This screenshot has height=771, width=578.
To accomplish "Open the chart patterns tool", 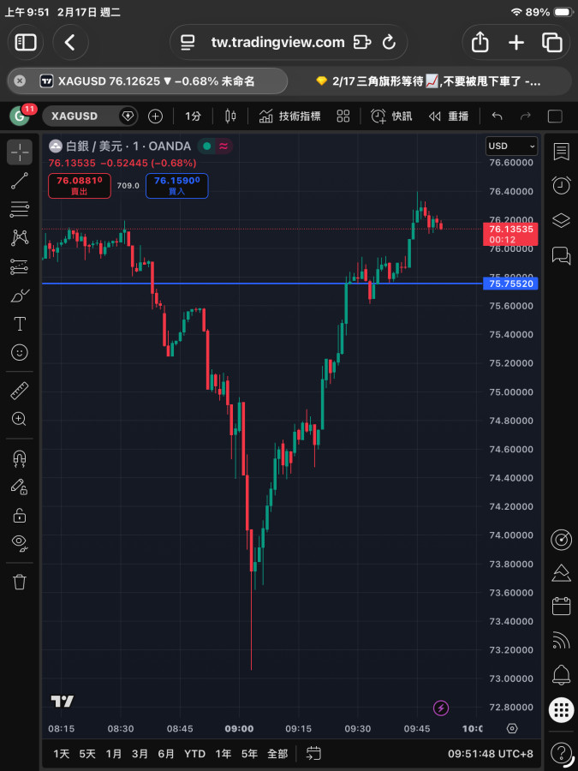I will tap(20, 238).
